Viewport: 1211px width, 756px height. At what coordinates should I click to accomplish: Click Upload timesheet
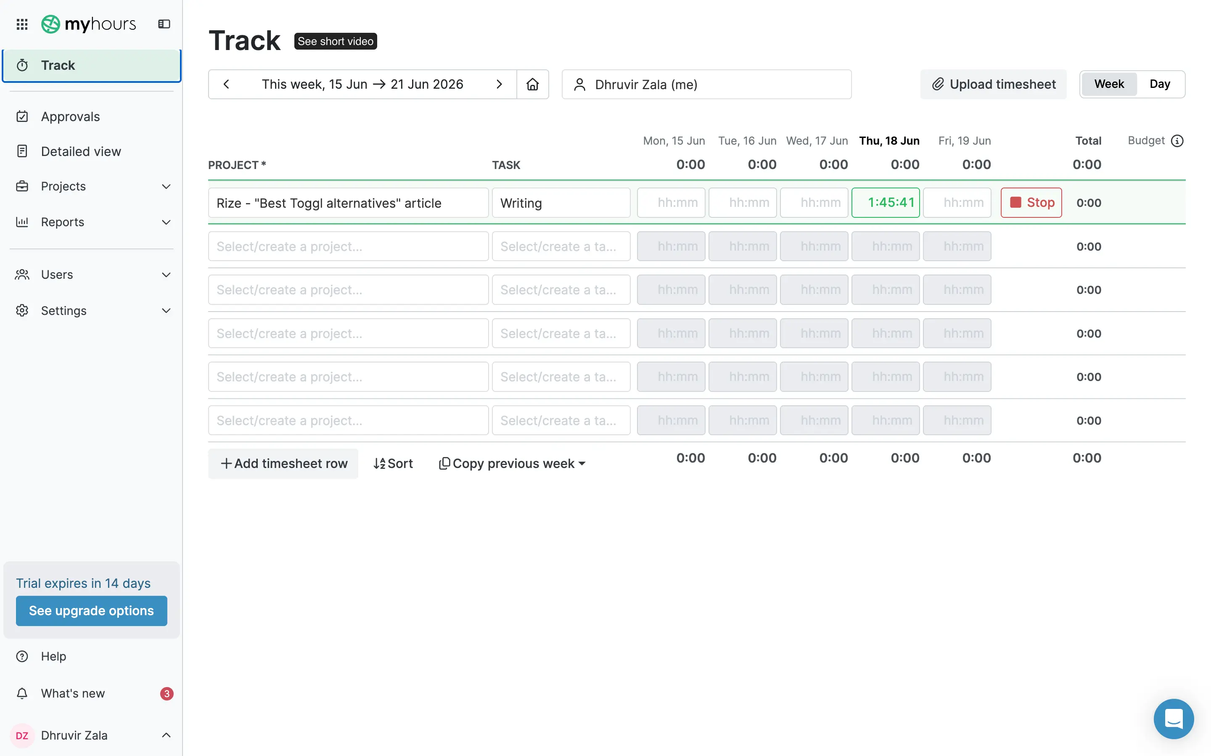993,84
